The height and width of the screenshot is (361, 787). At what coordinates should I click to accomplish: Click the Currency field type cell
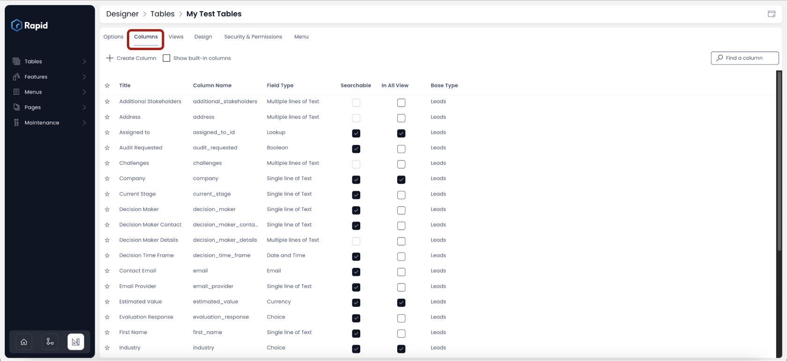click(279, 302)
